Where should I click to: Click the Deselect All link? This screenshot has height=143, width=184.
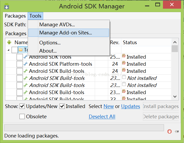coord(102,117)
